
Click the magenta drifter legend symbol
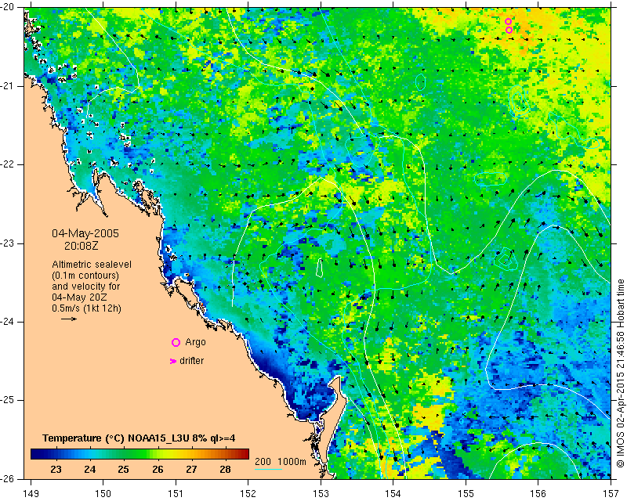click(173, 361)
